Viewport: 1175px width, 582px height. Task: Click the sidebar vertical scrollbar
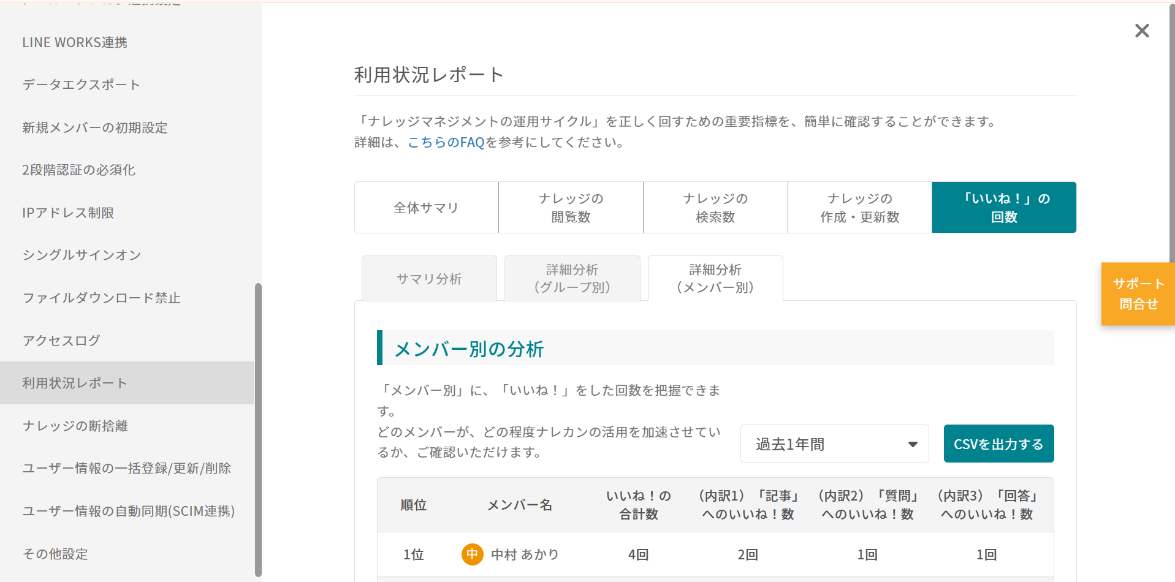[258, 429]
